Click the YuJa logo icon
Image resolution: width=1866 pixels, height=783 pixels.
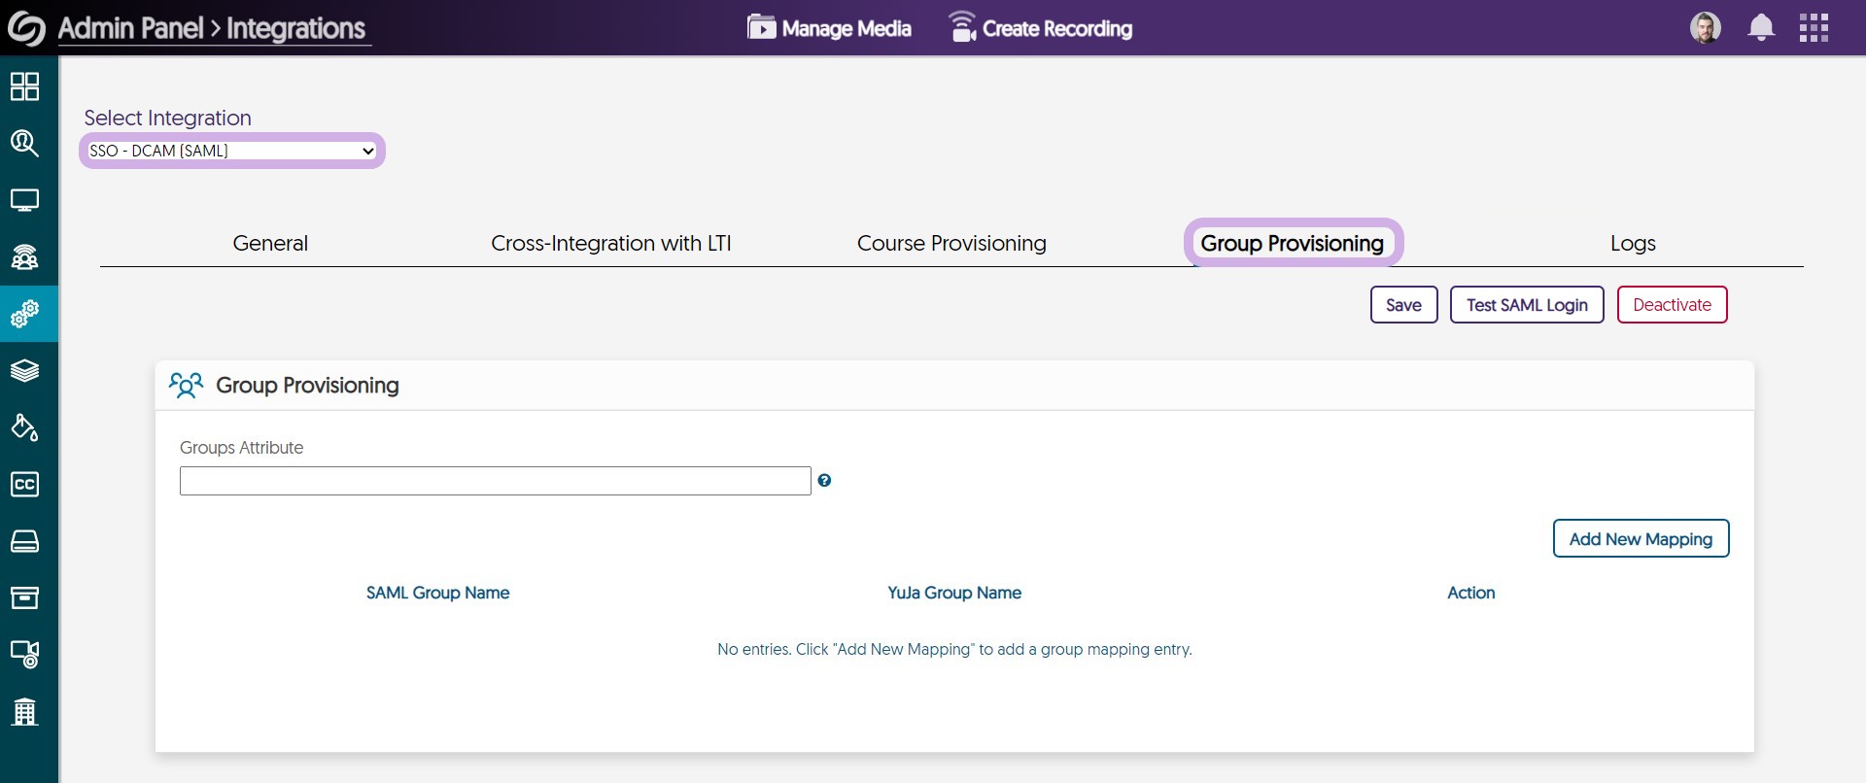(26, 28)
